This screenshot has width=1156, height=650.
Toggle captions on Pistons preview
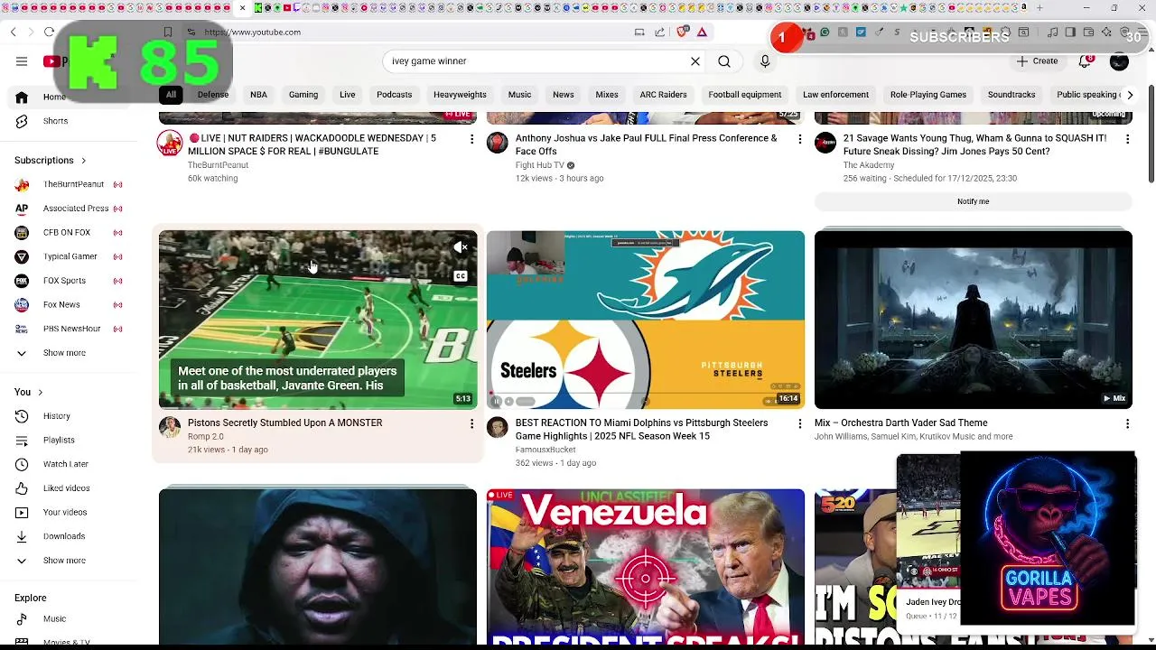click(x=461, y=276)
